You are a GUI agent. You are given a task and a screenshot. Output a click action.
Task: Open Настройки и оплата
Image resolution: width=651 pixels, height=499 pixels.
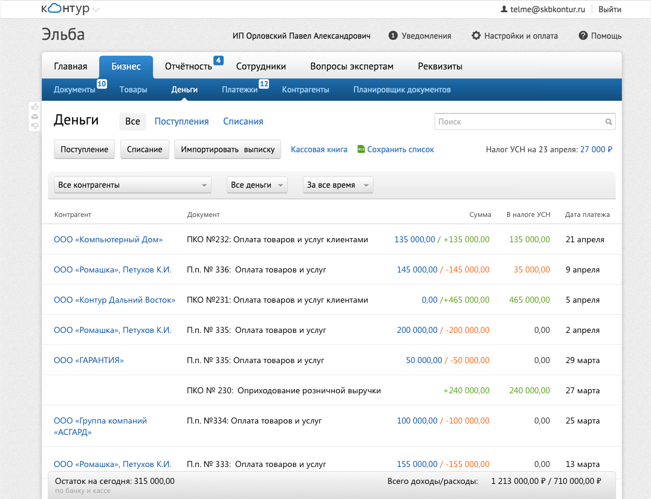tap(521, 36)
